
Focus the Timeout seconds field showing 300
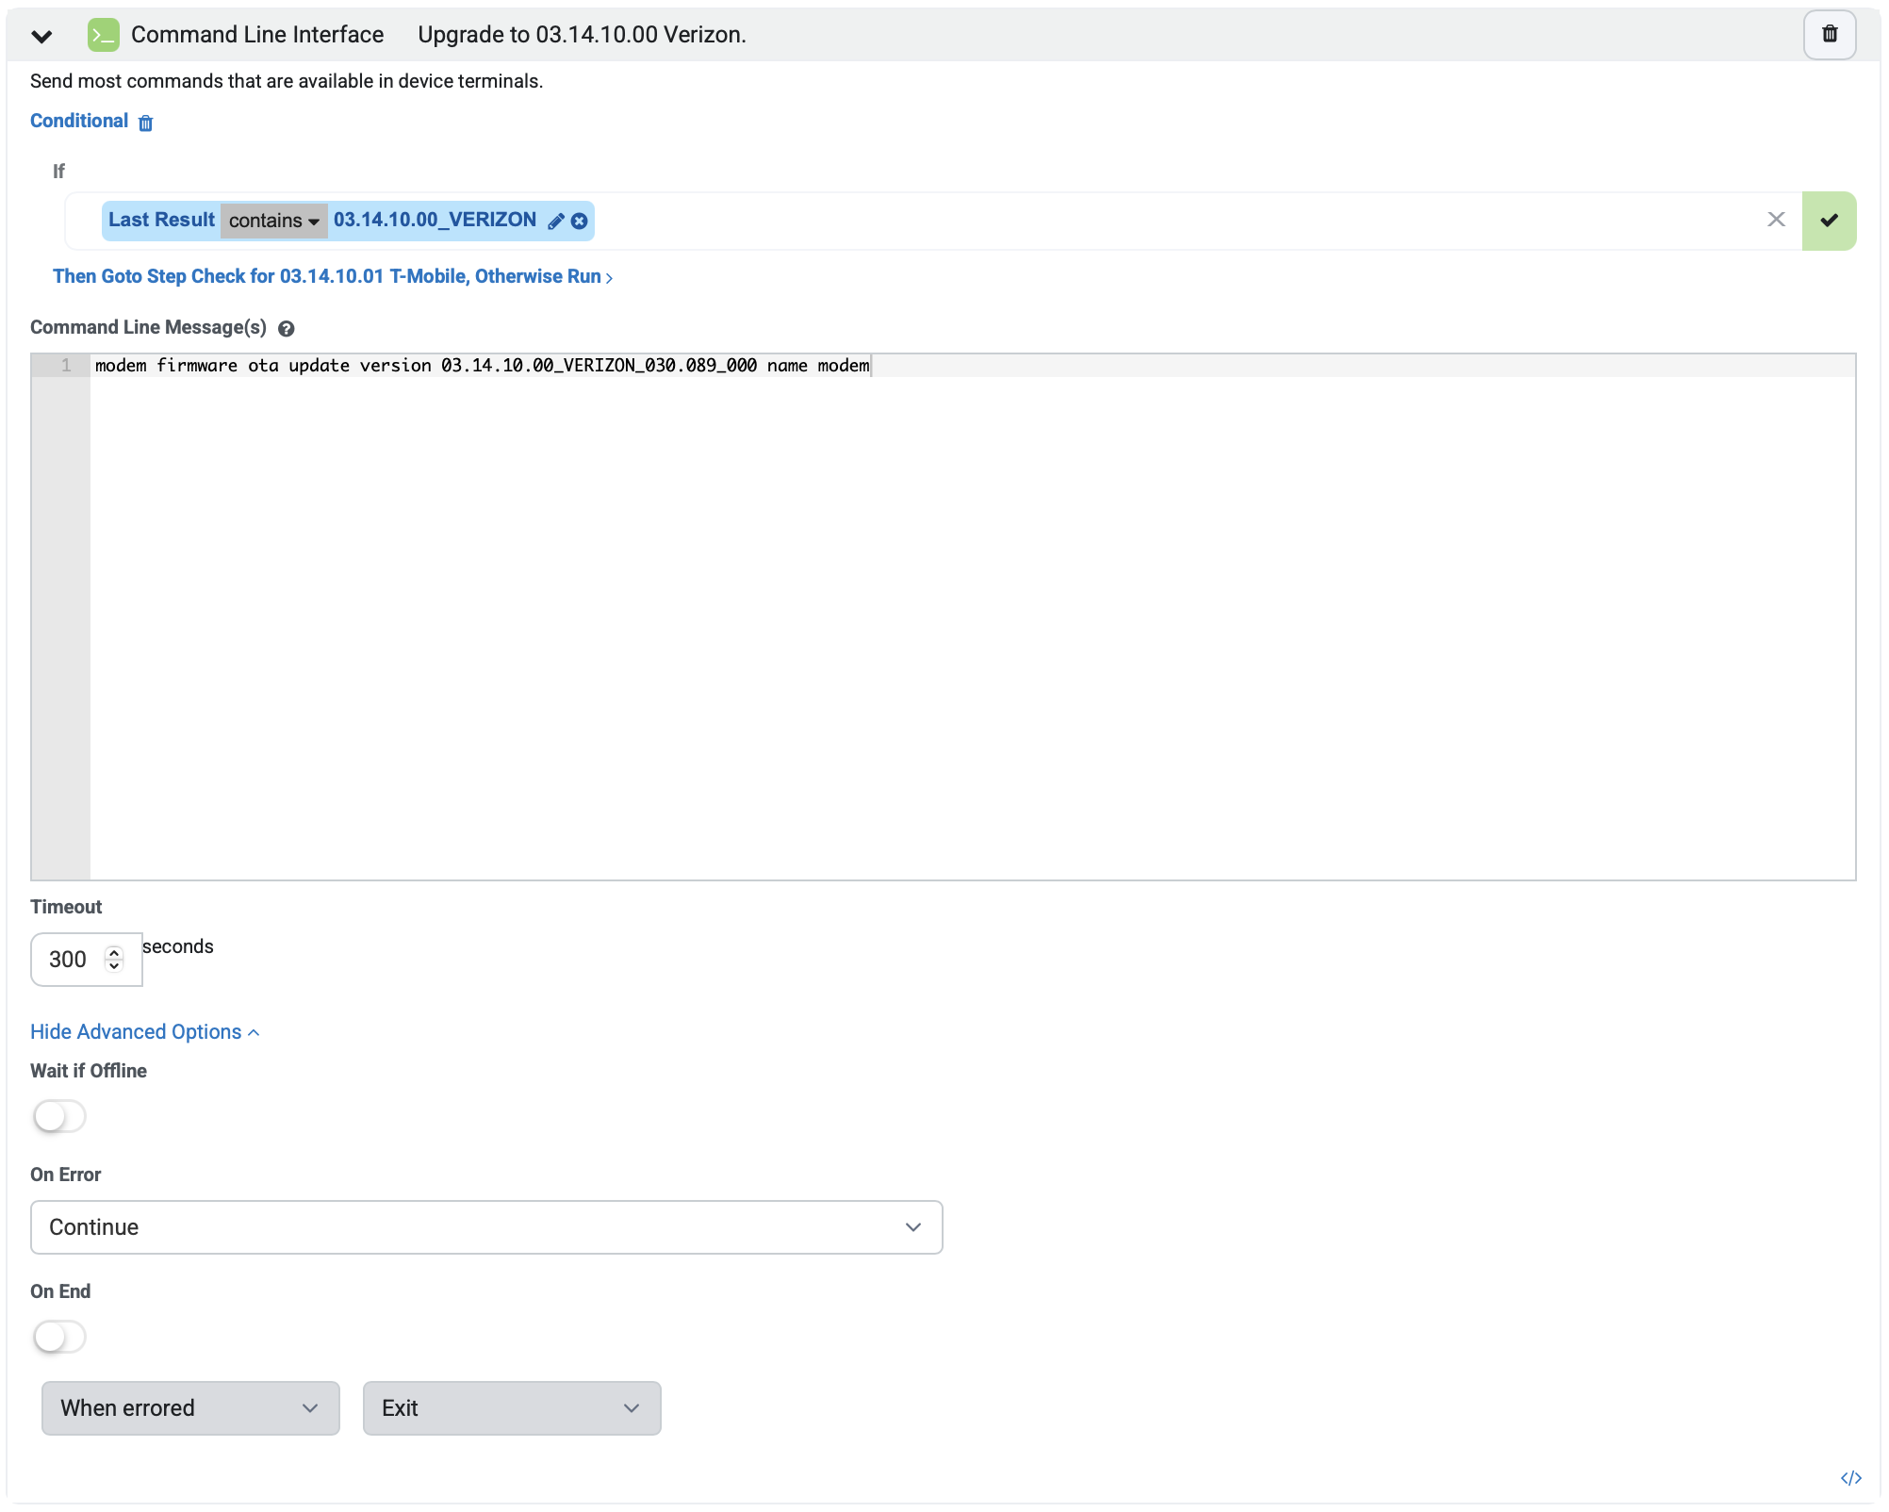point(86,960)
